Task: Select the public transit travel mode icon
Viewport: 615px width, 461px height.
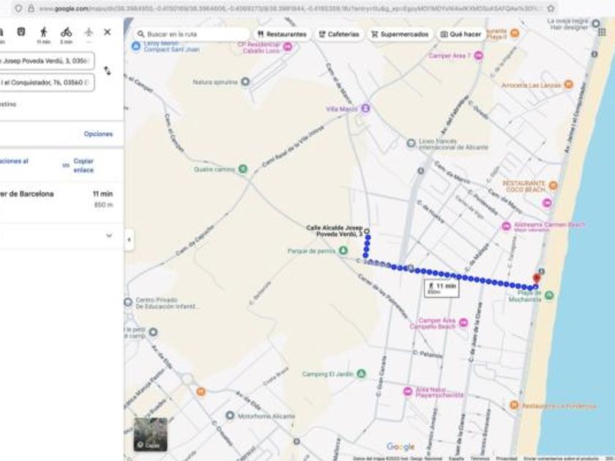Action: pos(21,31)
